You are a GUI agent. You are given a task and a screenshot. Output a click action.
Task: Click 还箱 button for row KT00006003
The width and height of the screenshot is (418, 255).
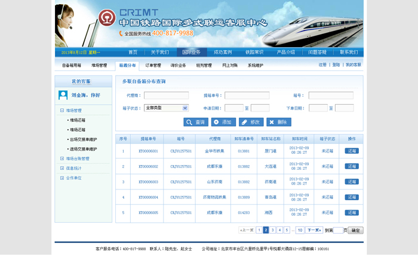pyautogui.click(x=352, y=182)
